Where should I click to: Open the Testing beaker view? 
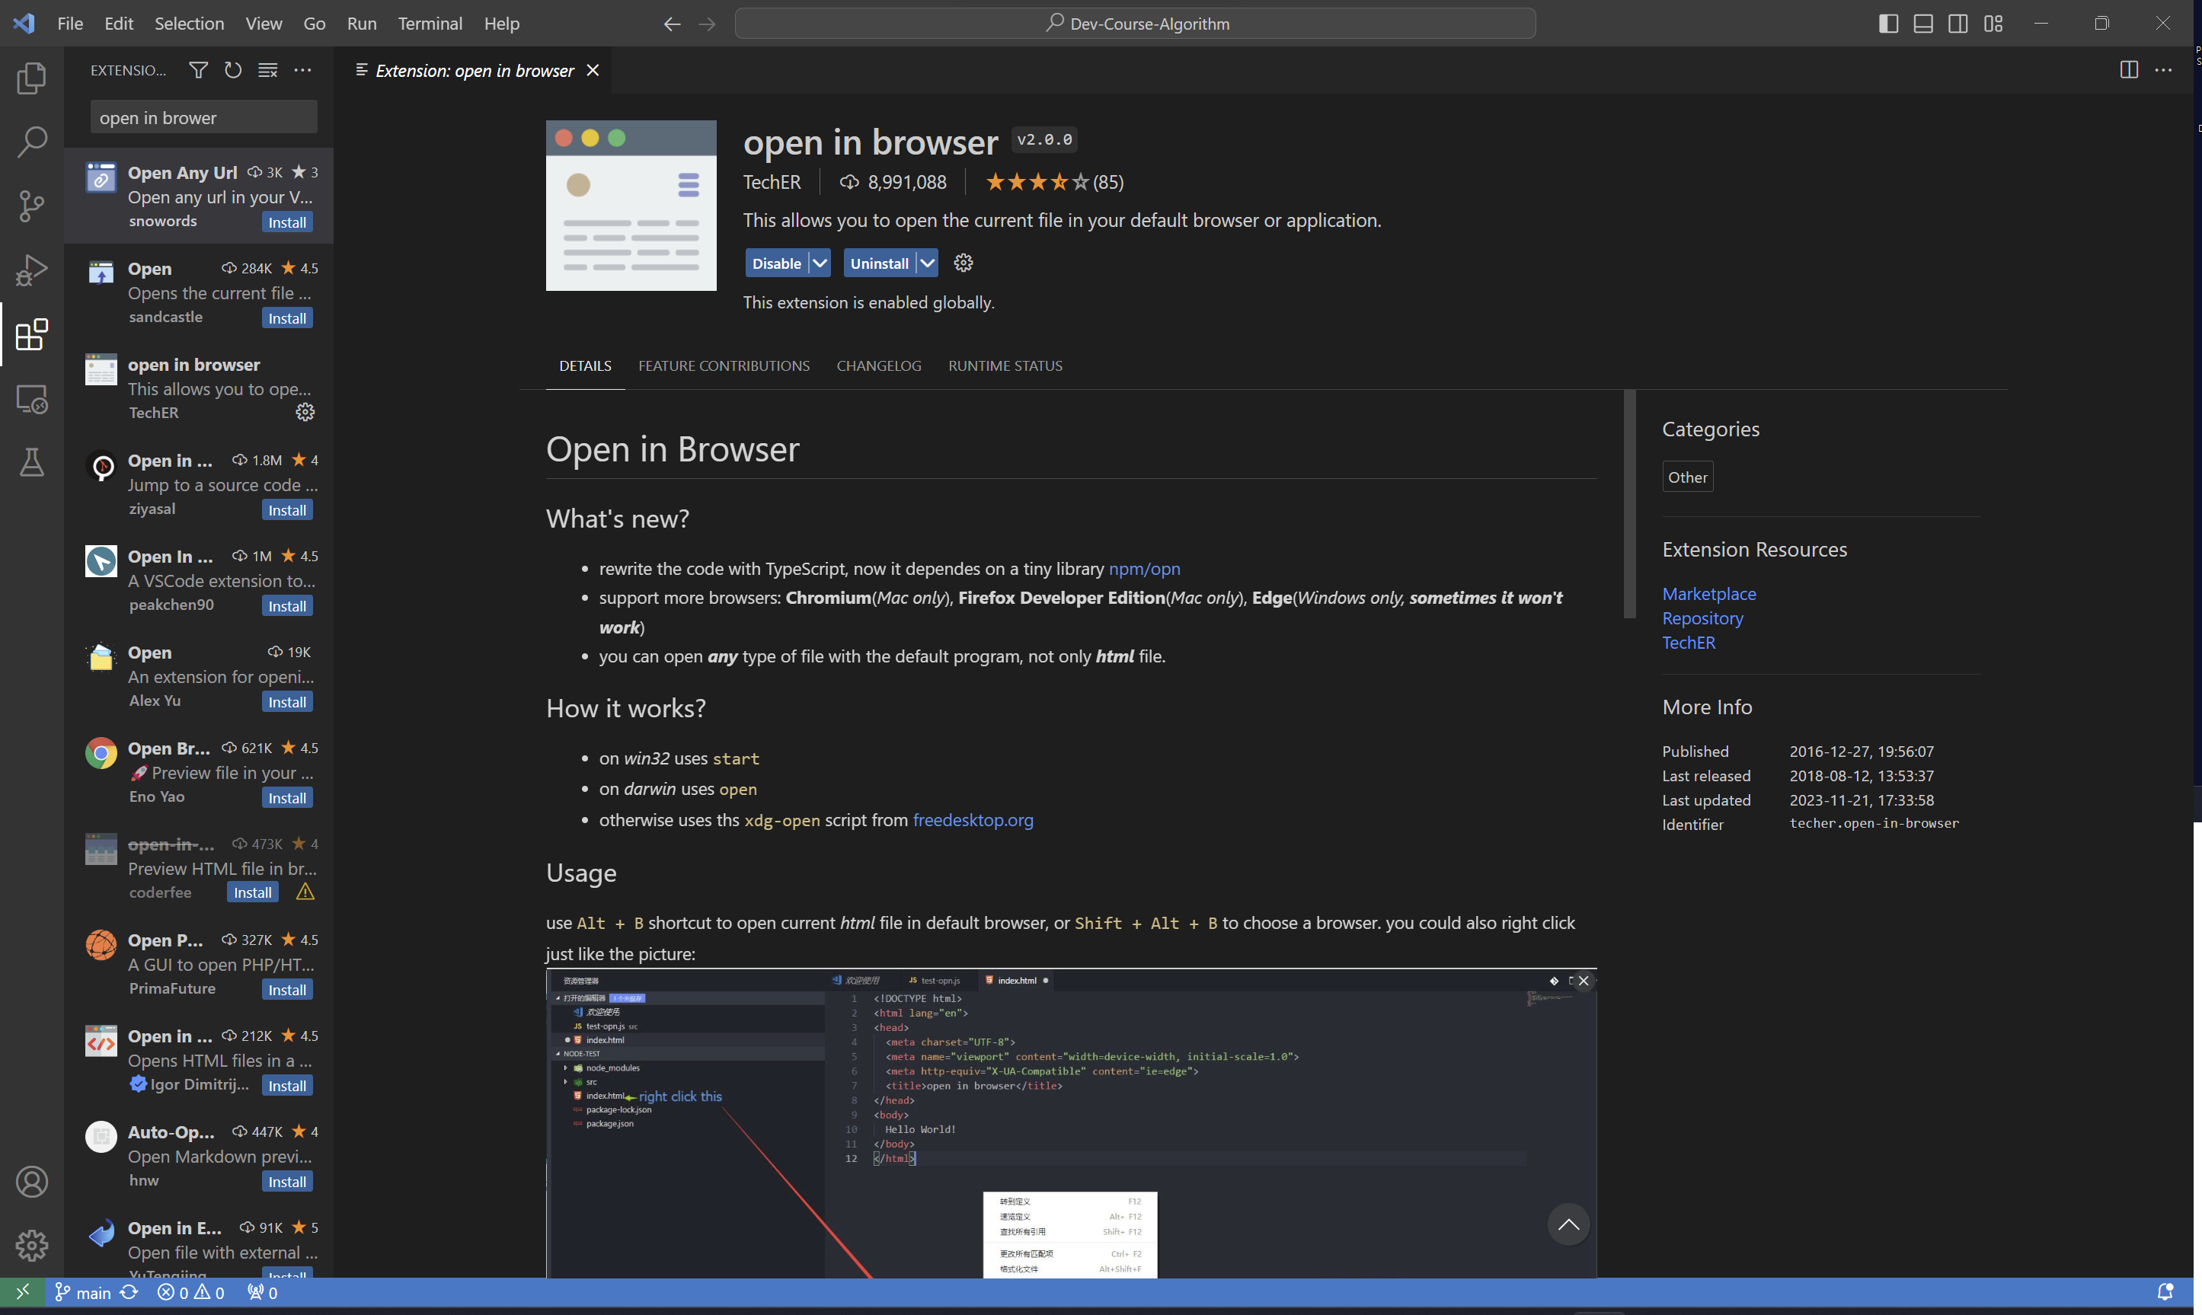pos(32,461)
